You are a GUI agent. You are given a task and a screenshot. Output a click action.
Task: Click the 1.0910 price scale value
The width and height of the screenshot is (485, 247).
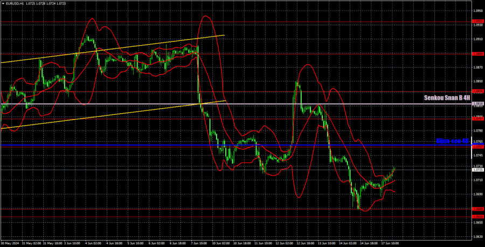pyautogui.click(x=477, y=39)
